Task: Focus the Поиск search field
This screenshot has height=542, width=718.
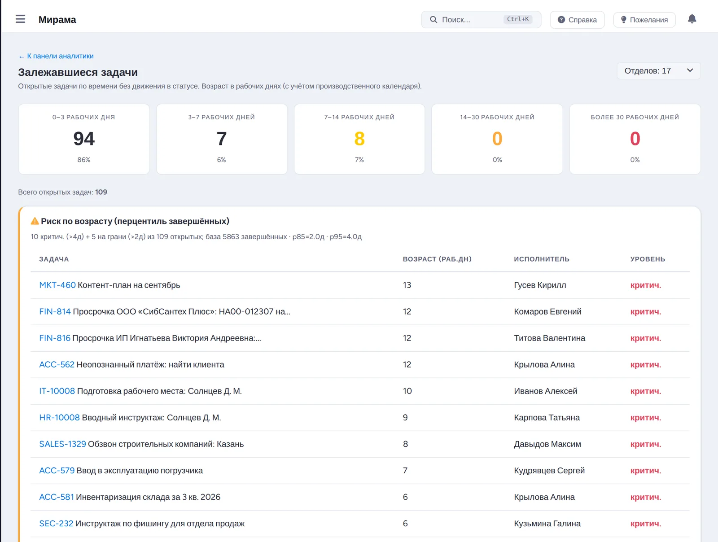Action: click(x=481, y=20)
